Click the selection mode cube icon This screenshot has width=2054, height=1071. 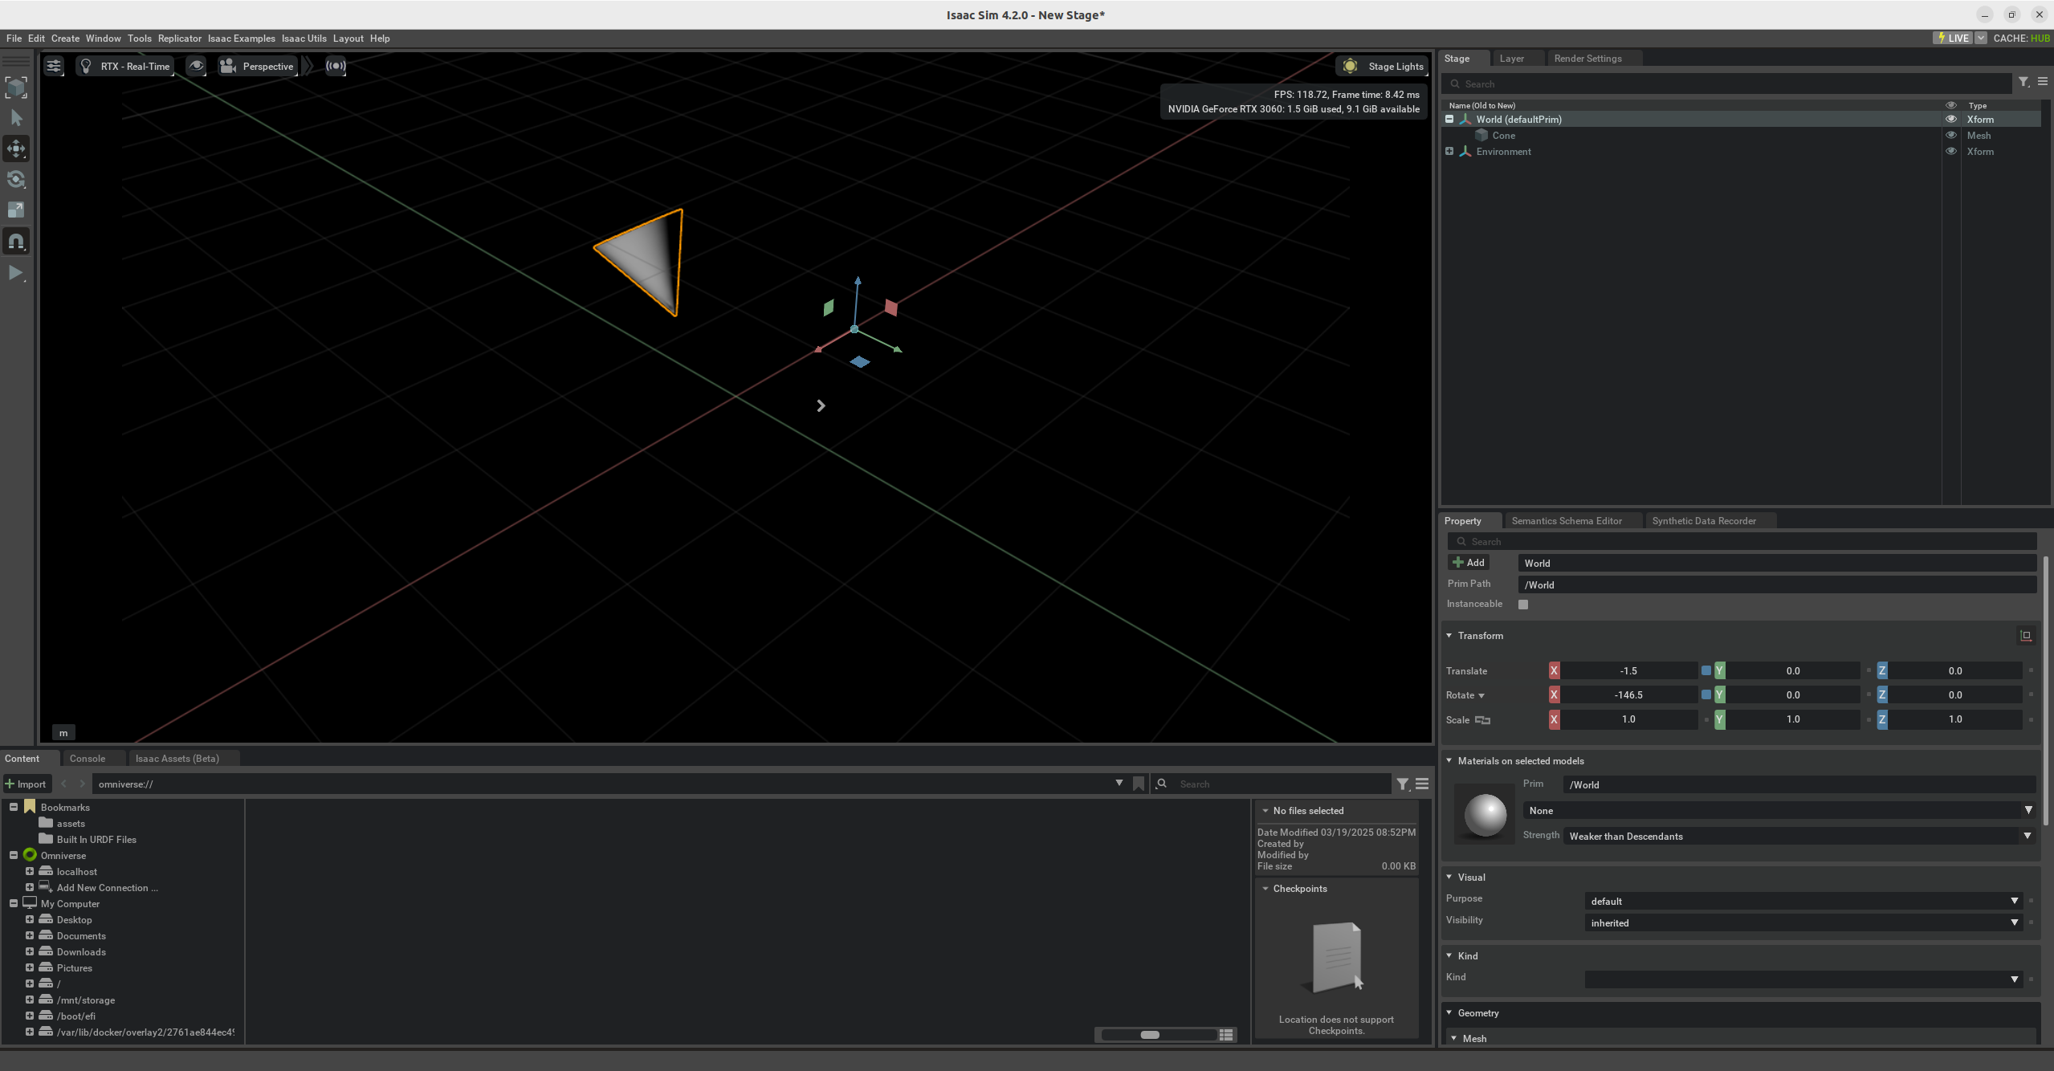pyautogui.click(x=16, y=88)
